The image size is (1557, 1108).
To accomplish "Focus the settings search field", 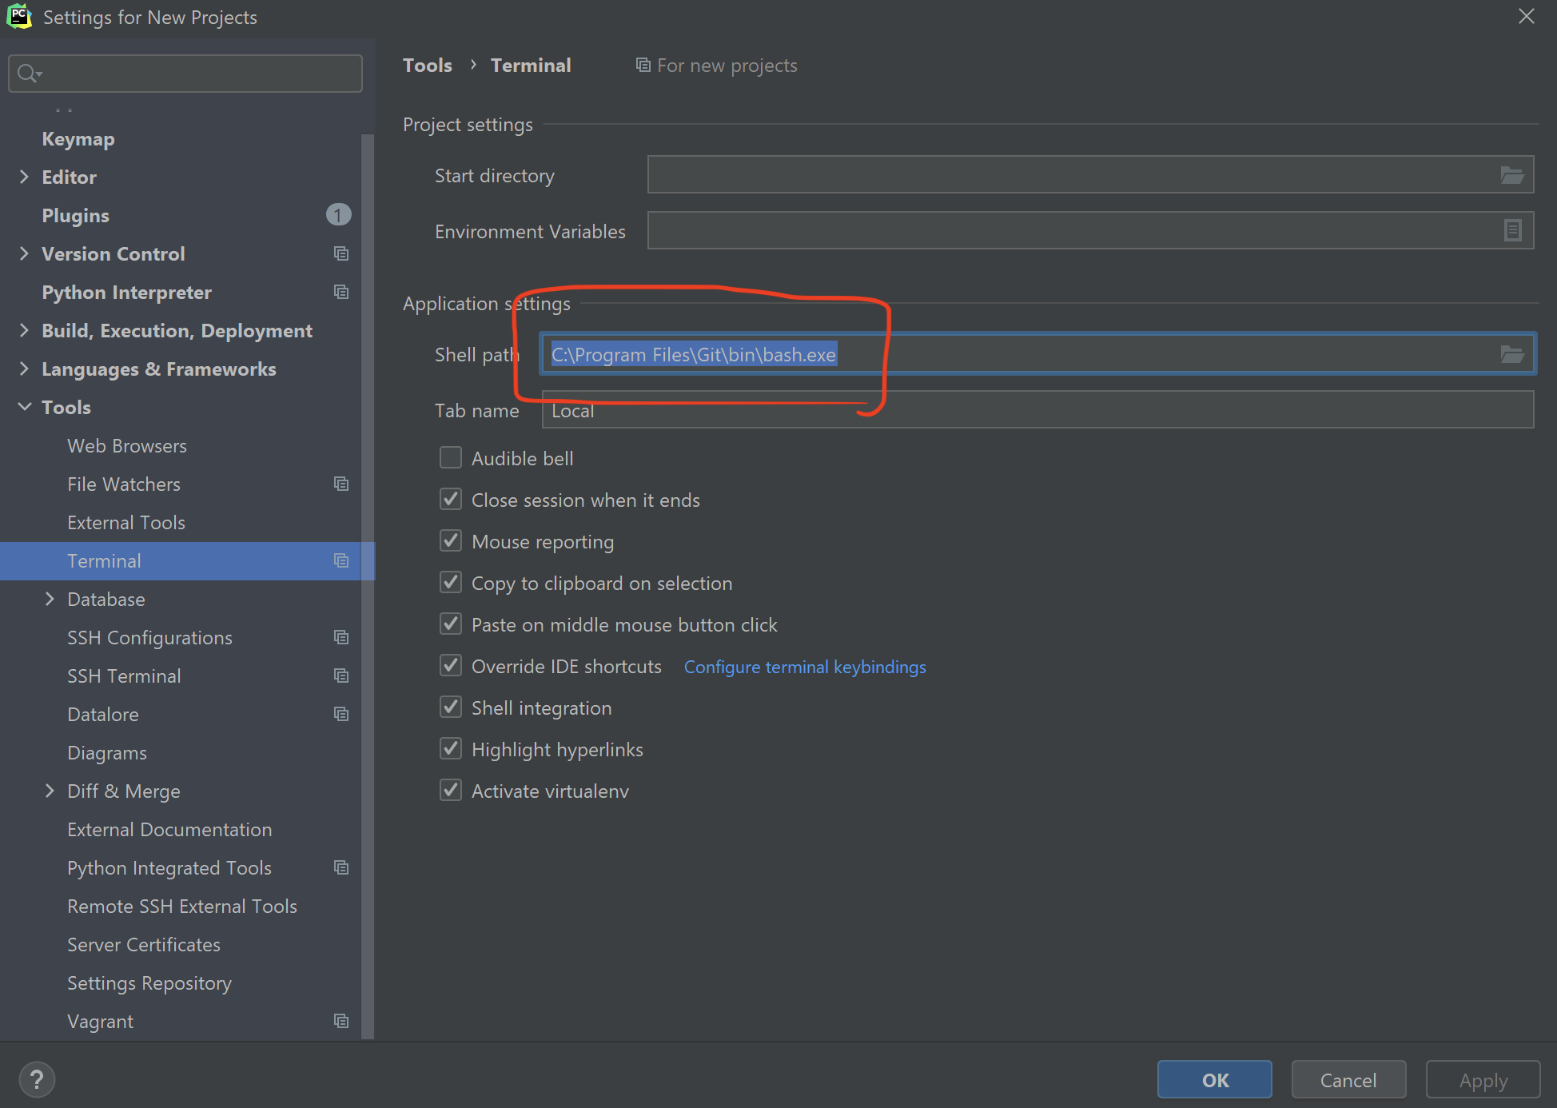I will click(185, 74).
